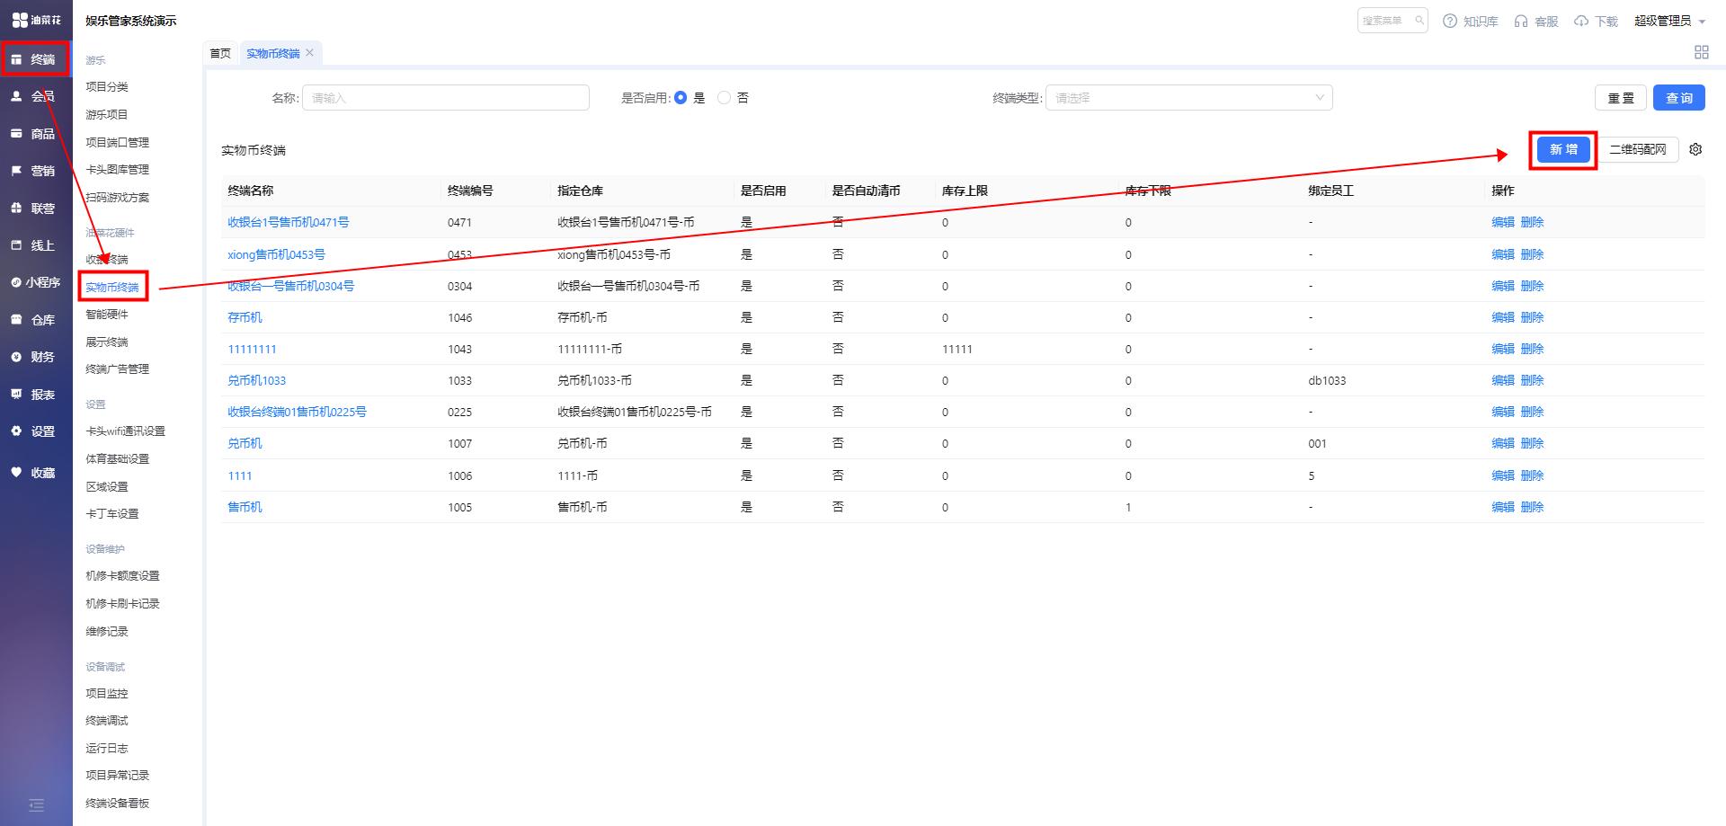
Task: Open the 设置 gear section in sidebar
Action: tap(35, 431)
